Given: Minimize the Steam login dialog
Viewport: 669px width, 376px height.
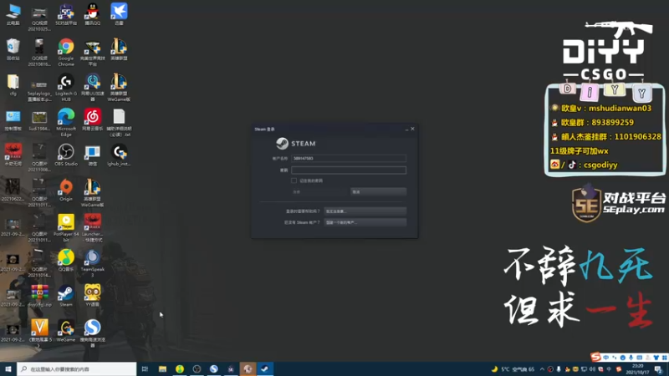Looking at the screenshot, I should (x=406, y=129).
